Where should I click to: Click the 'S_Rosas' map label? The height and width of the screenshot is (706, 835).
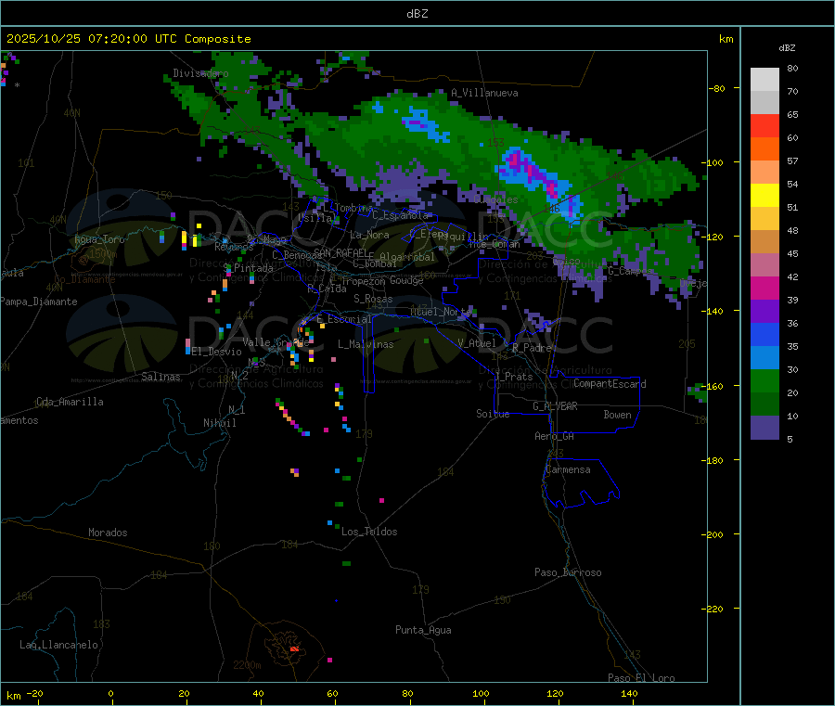[x=373, y=299]
